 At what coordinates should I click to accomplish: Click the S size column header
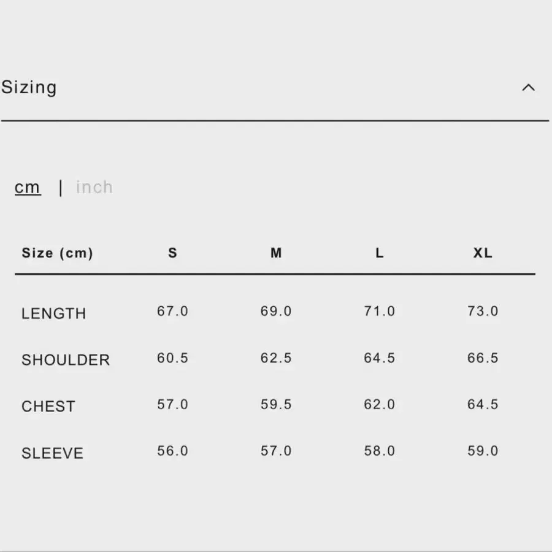[x=172, y=253]
